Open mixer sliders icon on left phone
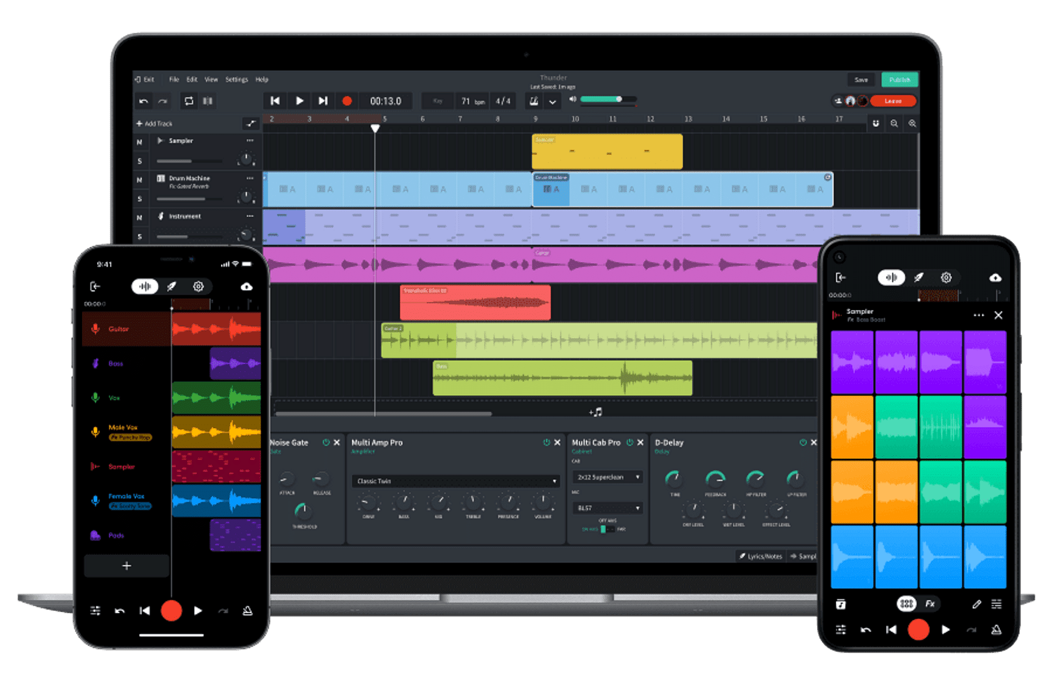This screenshot has height=682, width=1052. tap(96, 611)
